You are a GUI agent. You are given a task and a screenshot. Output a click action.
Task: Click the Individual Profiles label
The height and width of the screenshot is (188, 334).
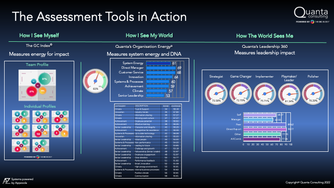click(40, 106)
